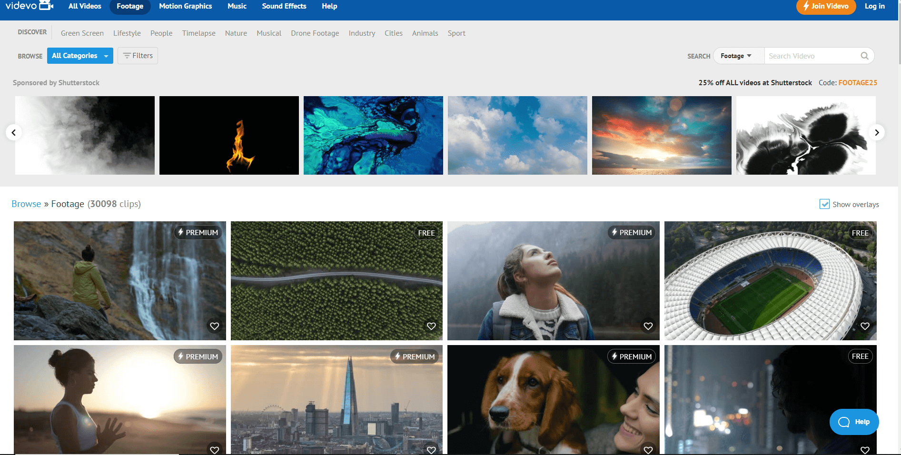The width and height of the screenshot is (901, 455).
Task: Open the Help chat bubble
Action: tap(854, 422)
